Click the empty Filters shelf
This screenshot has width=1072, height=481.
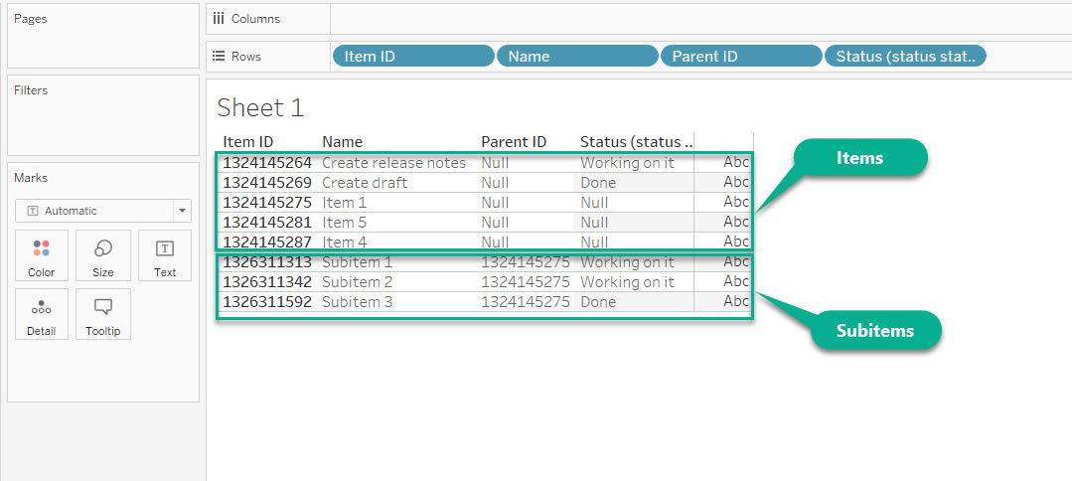(x=102, y=124)
